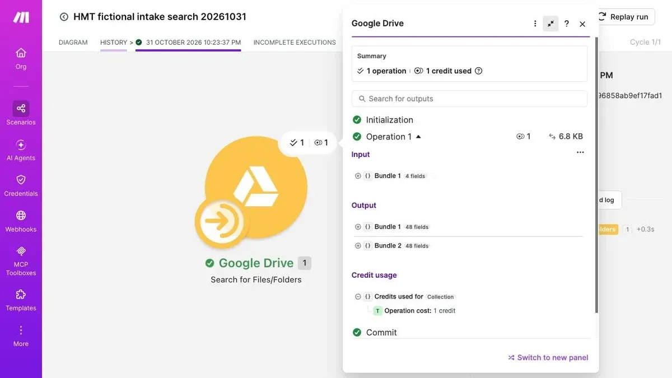Click the Google Drive panel scrollbar
672x378 pixels.
click(x=596, y=175)
